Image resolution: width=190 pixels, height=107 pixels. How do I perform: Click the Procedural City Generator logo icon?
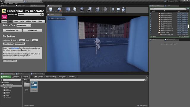4,11
